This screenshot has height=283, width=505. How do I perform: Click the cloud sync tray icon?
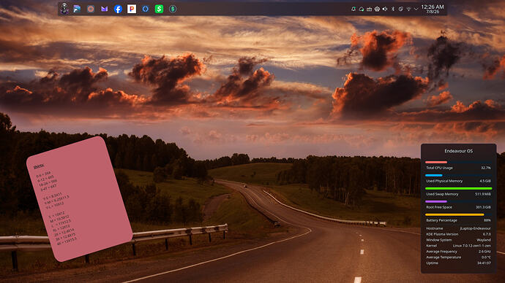click(362, 9)
